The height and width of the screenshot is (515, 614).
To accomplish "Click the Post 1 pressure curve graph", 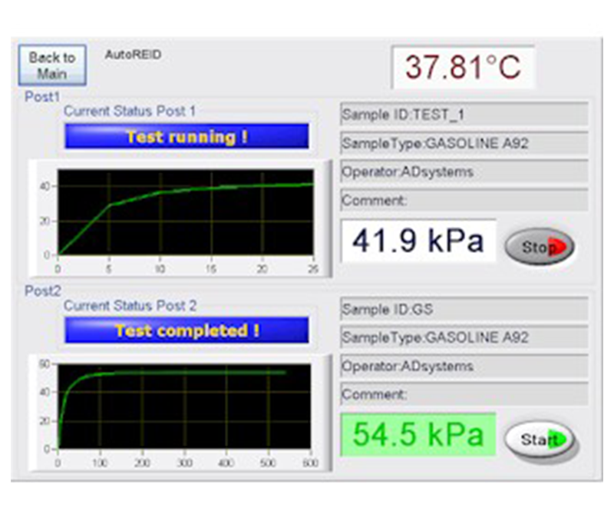I will coord(185,212).
